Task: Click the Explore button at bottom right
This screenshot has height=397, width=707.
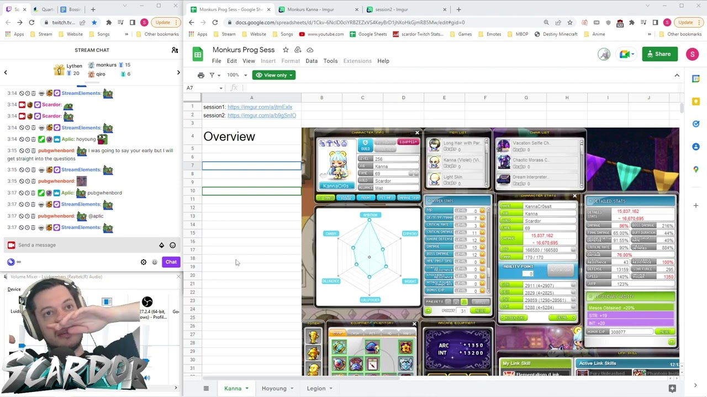Action: tap(672, 388)
